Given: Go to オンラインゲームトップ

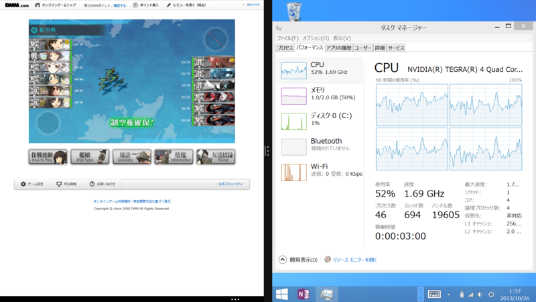Looking at the screenshot, I should (x=56, y=5).
